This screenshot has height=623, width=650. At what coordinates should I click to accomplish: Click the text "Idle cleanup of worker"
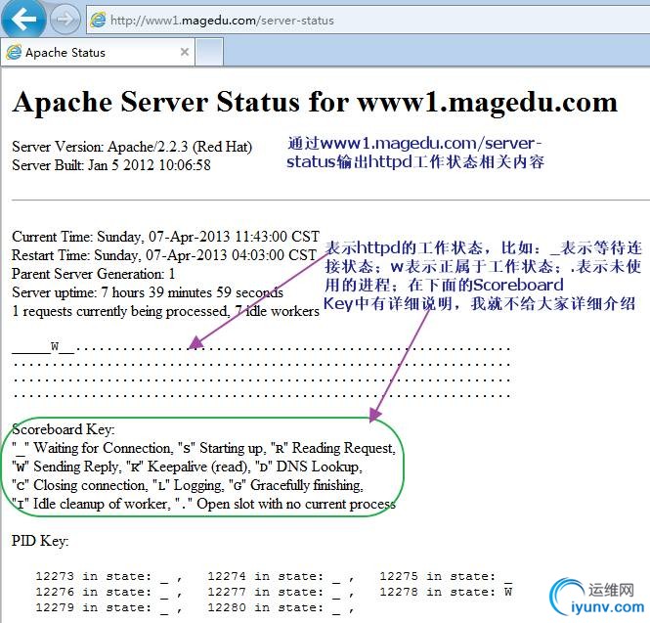click(x=101, y=504)
